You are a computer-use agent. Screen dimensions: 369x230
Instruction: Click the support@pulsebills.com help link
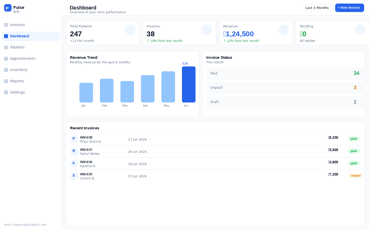(x=30, y=225)
